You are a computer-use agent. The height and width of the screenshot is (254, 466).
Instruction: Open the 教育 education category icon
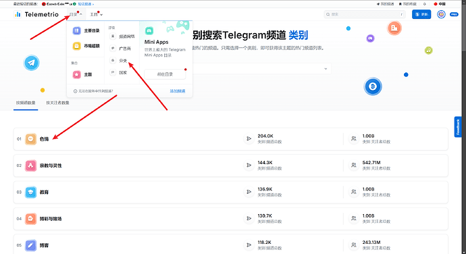pos(30,192)
